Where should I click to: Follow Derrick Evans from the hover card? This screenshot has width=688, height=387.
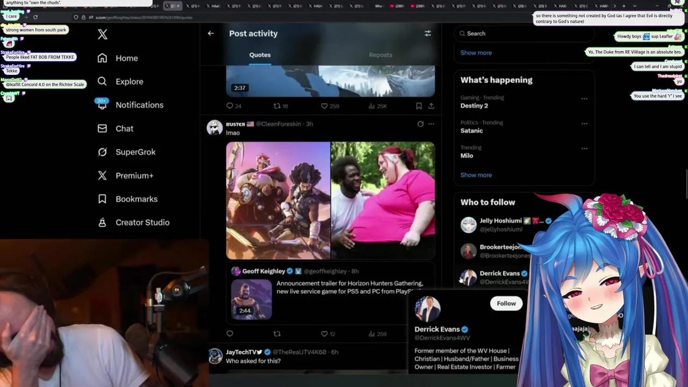click(506, 303)
